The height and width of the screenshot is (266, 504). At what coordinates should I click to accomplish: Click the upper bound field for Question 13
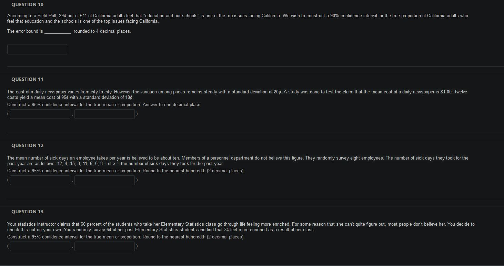[x=104, y=246]
